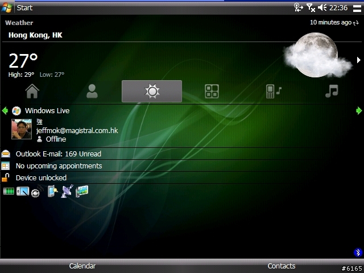Open the moon and cloud weather image
The width and height of the screenshot is (364, 273).
click(x=317, y=55)
